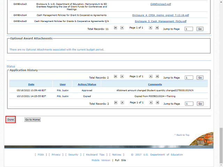Image resolution: width=223 pixels, height=167 pixels.
Task: Click Jump to Page field above history table
Action: 189,78
